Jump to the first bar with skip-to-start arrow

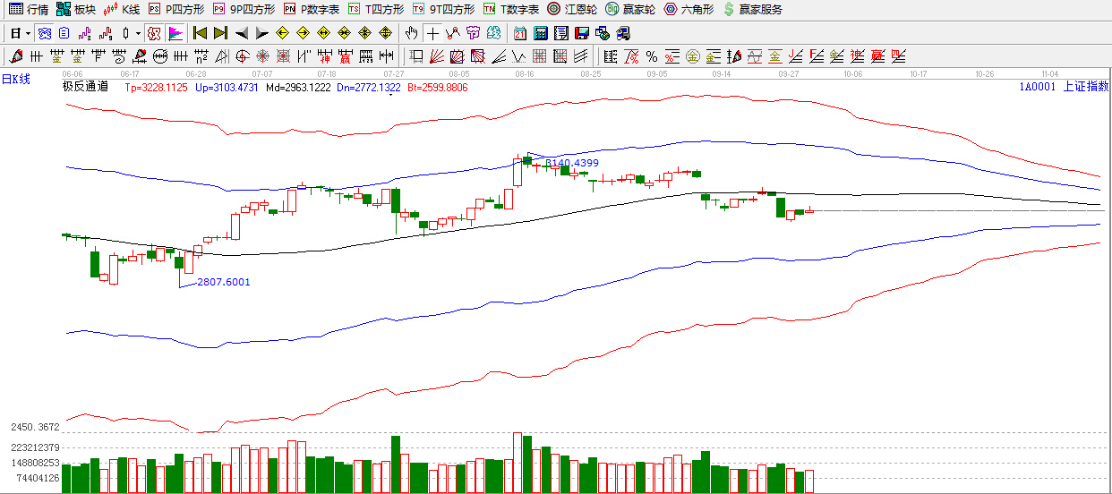(200, 33)
